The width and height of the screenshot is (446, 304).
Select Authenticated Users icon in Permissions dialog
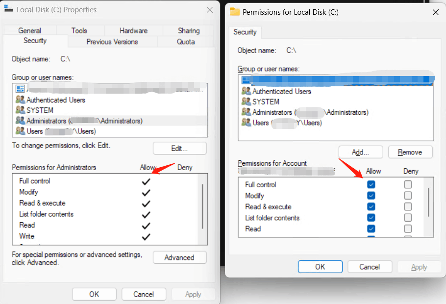(x=246, y=91)
